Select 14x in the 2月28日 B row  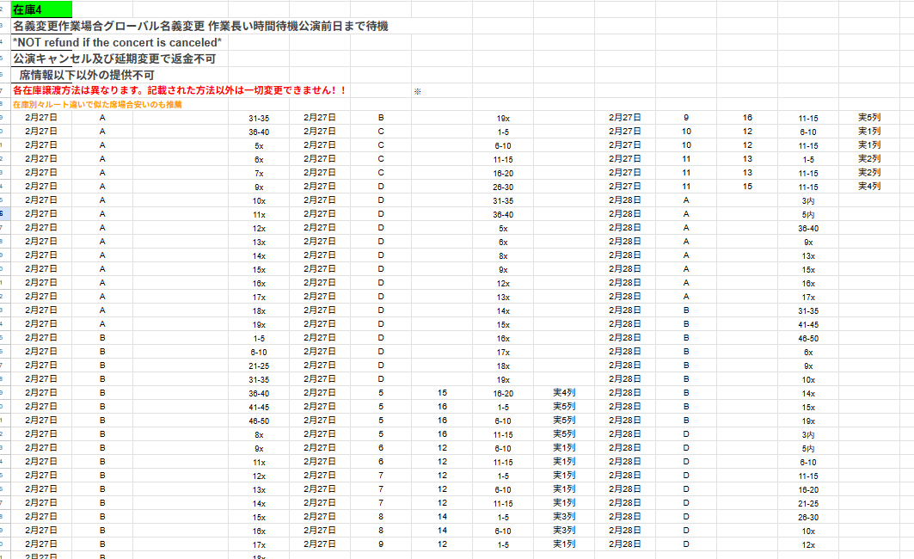click(808, 394)
